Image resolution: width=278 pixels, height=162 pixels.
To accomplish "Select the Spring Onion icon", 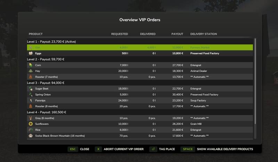I will coord(31,94).
